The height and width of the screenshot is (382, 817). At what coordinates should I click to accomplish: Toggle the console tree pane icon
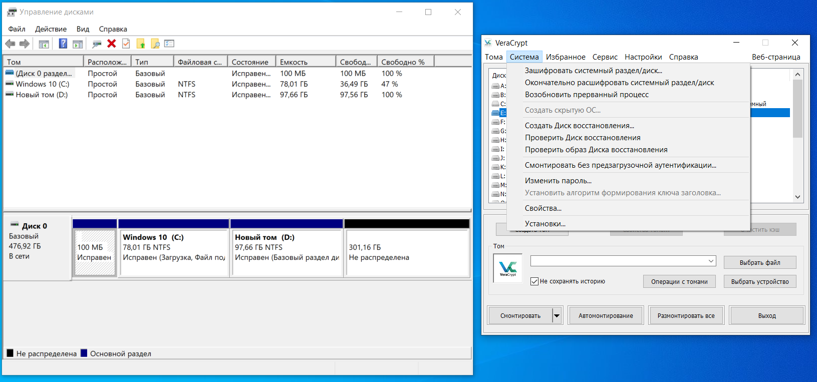44,44
